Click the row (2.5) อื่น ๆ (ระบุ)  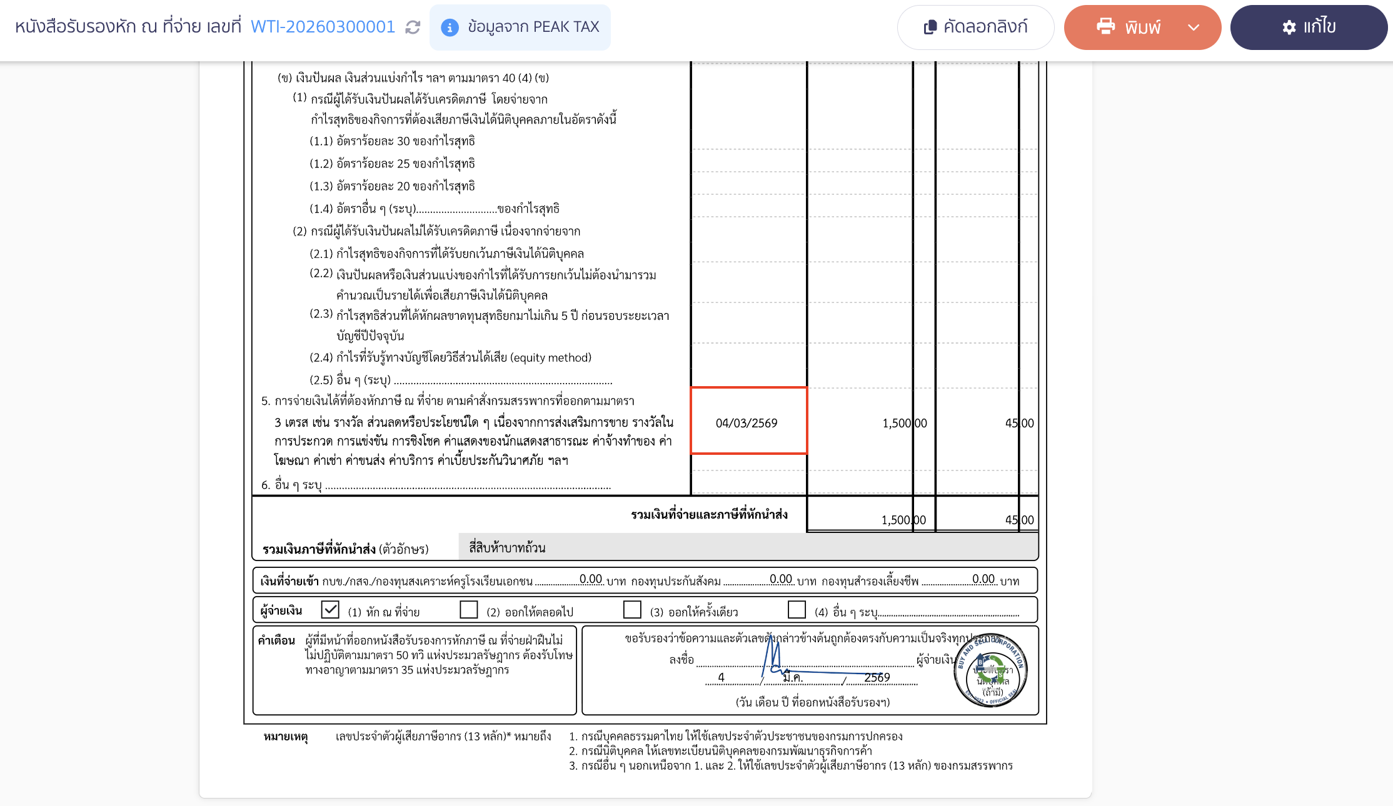tap(461, 380)
